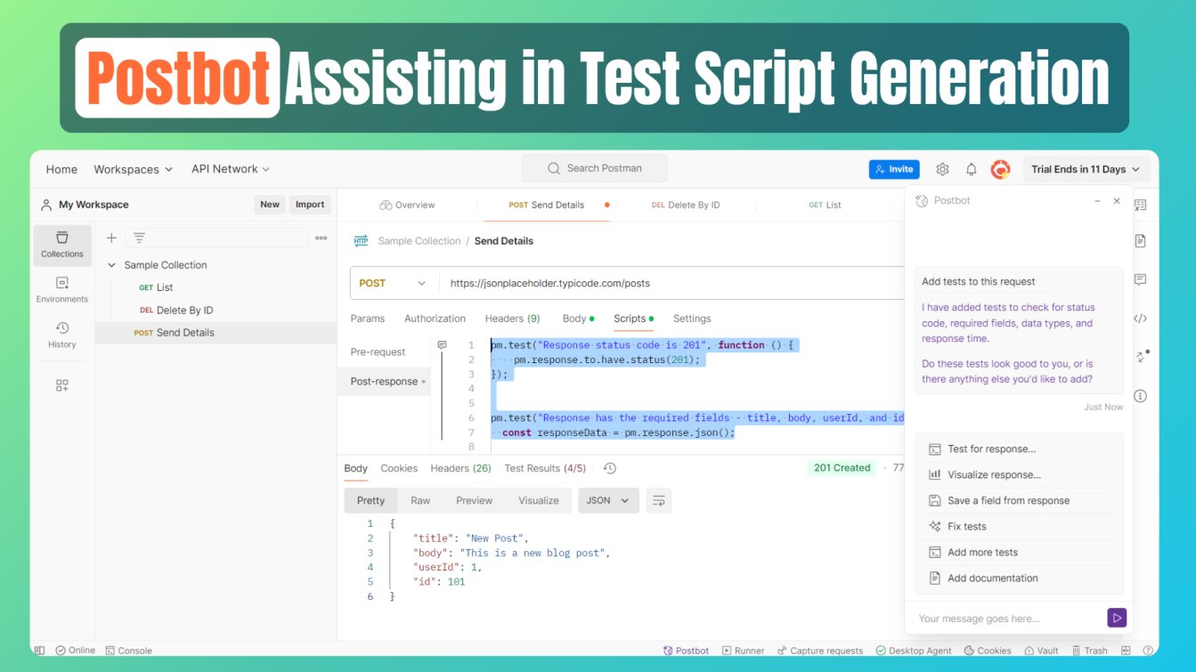Switch to the DEL Delete By ID tab

tap(686, 205)
